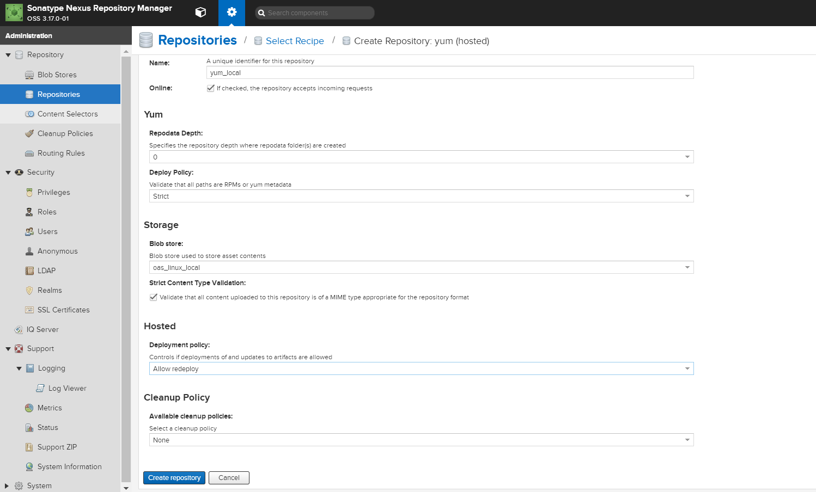The width and height of the screenshot is (816, 492).
Task: Click the Support ZIP icon
Action: (x=29, y=447)
